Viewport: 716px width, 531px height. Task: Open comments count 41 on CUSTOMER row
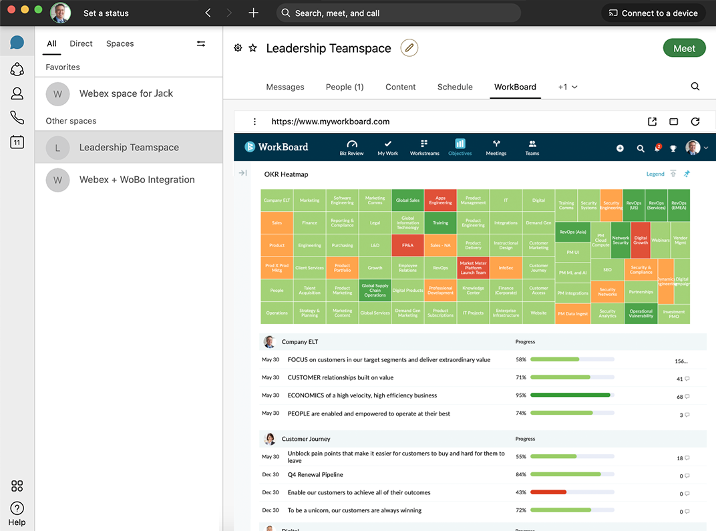tap(683, 379)
